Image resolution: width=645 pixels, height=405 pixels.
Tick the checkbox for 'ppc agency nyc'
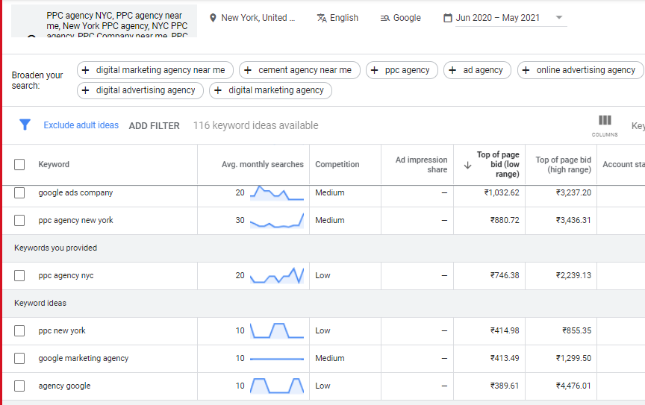coord(20,276)
